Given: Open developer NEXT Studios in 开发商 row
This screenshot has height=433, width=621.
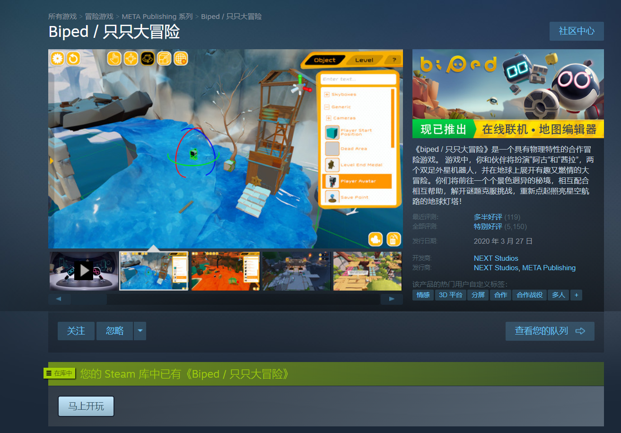Looking at the screenshot, I should click(x=496, y=258).
